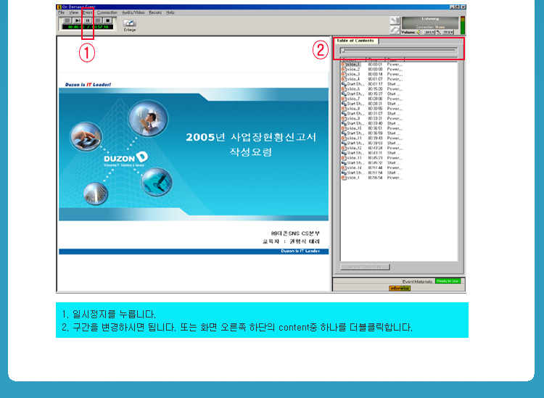The image size is (544, 398).
Task: Pause the on-demand event playback
Action: (88, 21)
